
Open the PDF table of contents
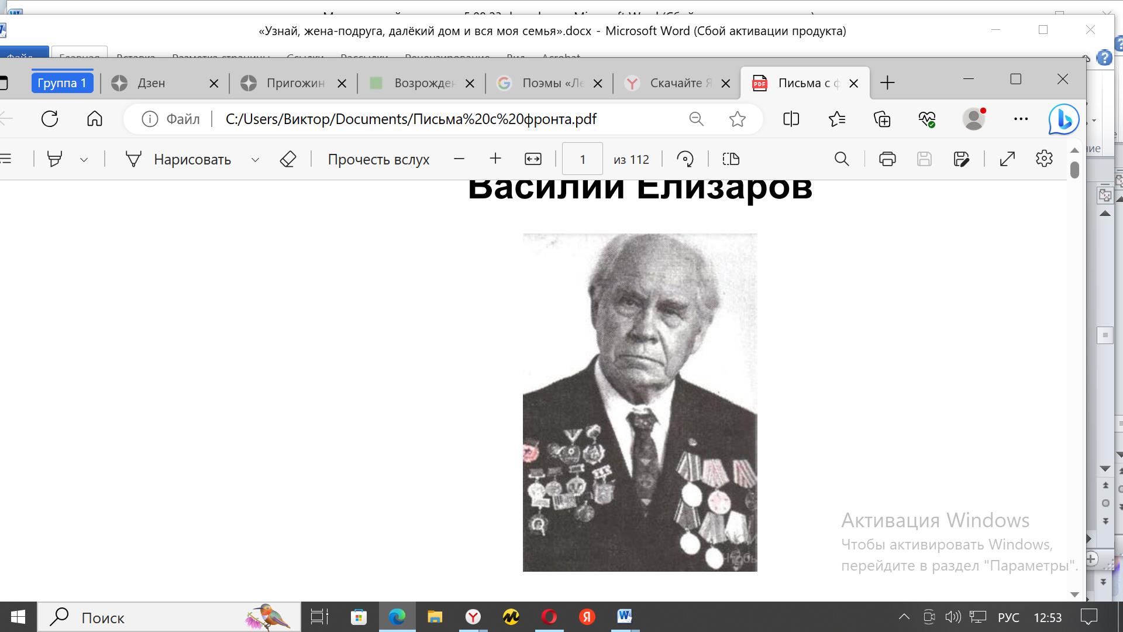[6, 159]
